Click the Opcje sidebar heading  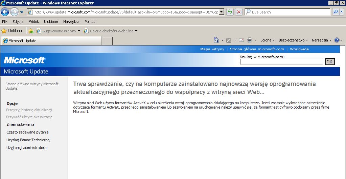(x=12, y=103)
